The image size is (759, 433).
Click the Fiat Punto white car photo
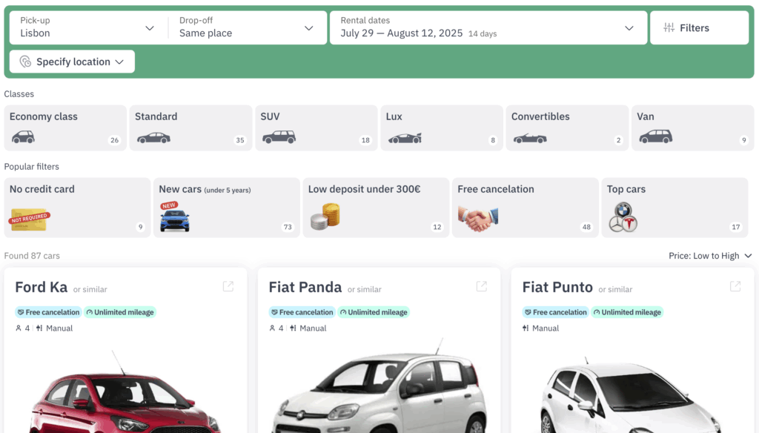(x=632, y=394)
